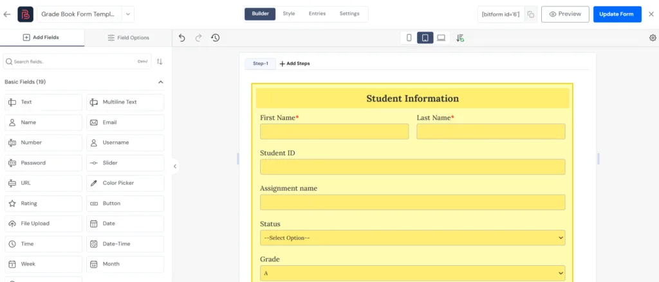Open the Status select dropdown

click(x=413, y=238)
